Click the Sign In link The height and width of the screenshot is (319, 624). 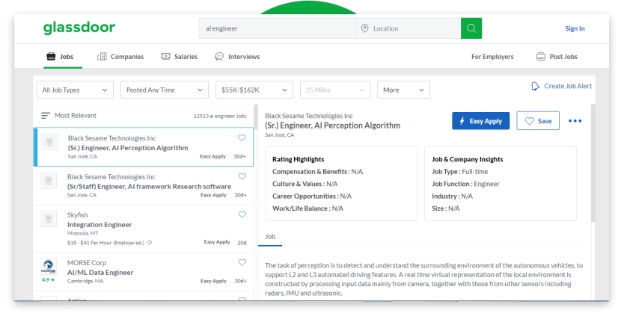click(575, 28)
